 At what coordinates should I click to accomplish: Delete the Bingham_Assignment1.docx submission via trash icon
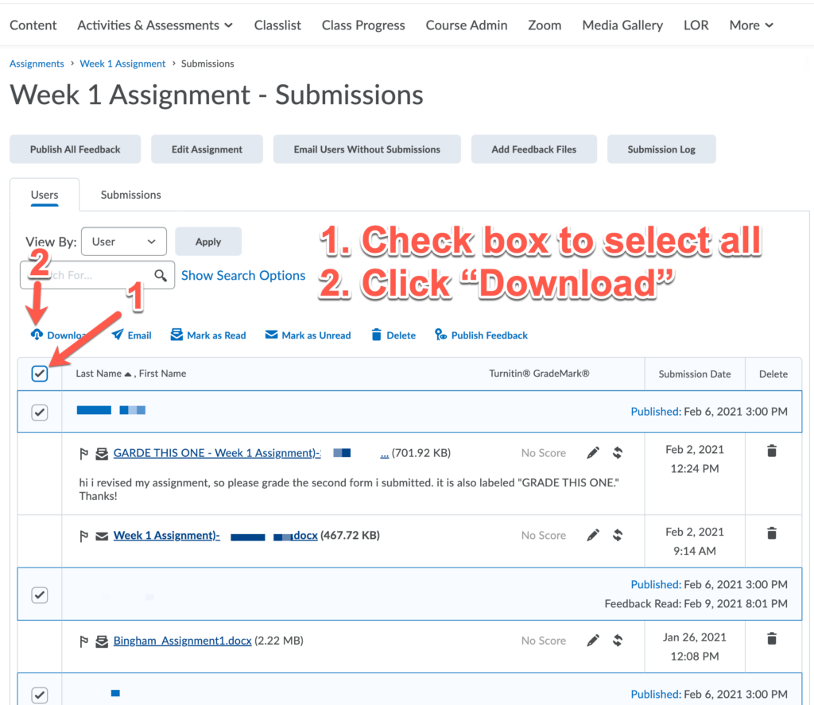click(x=771, y=638)
